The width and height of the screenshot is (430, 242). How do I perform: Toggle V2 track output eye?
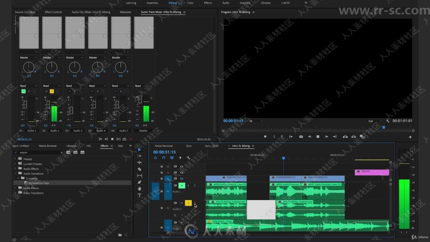coord(182,172)
